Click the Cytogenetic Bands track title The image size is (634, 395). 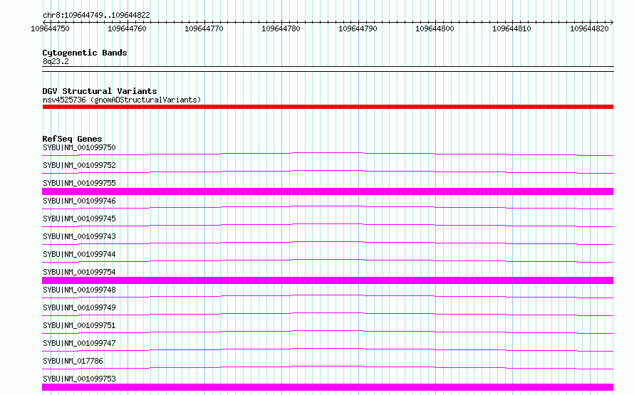pyautogui.click(x=85, y=53)
